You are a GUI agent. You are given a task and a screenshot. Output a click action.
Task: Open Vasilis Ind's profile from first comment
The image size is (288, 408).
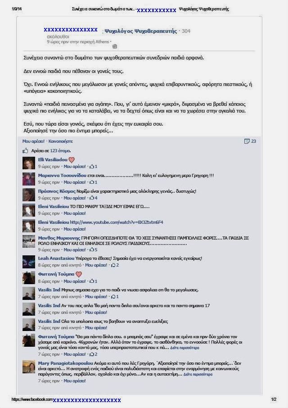tap(49, 290)
